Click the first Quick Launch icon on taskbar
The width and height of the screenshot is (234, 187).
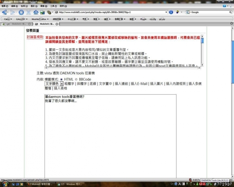point(13,184)
